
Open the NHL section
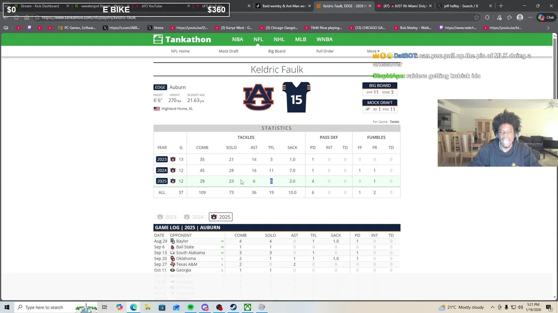pyautogui.click(x=279, y=39)
